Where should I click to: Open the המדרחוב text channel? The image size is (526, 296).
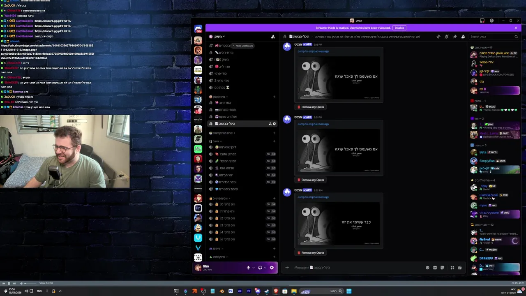pos(242,103)
